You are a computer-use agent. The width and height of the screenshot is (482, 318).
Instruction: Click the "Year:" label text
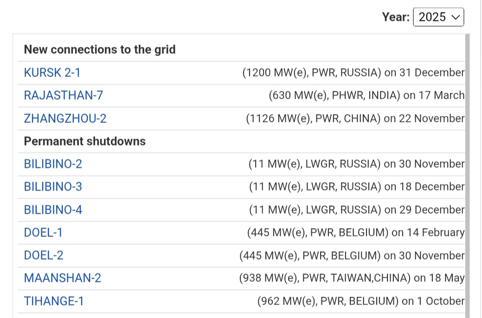tap(396, 17)
